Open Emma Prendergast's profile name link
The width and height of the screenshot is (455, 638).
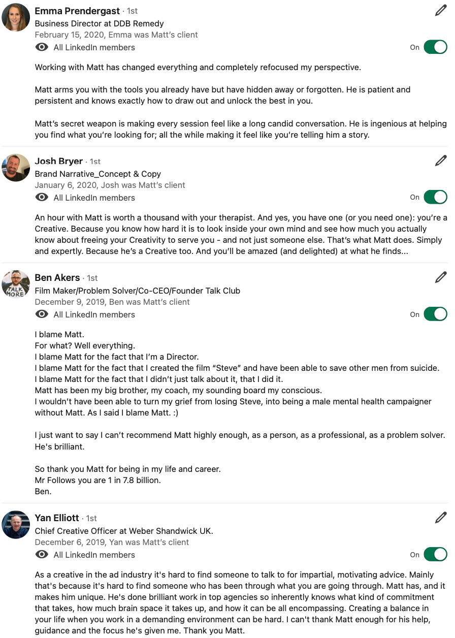point(77,11)
